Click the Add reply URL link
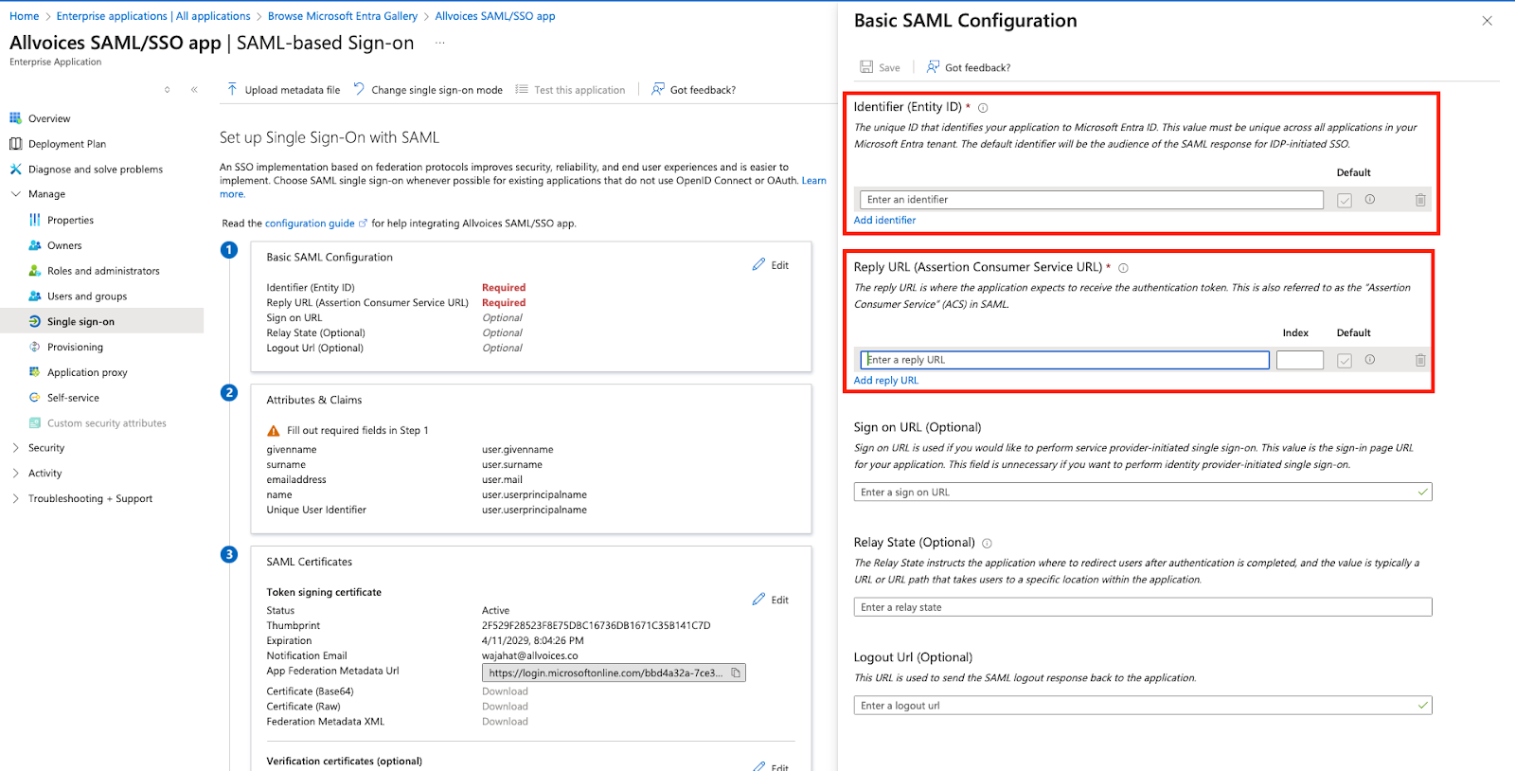Screen dimensions: 1515x771 (x=885, y=380)
